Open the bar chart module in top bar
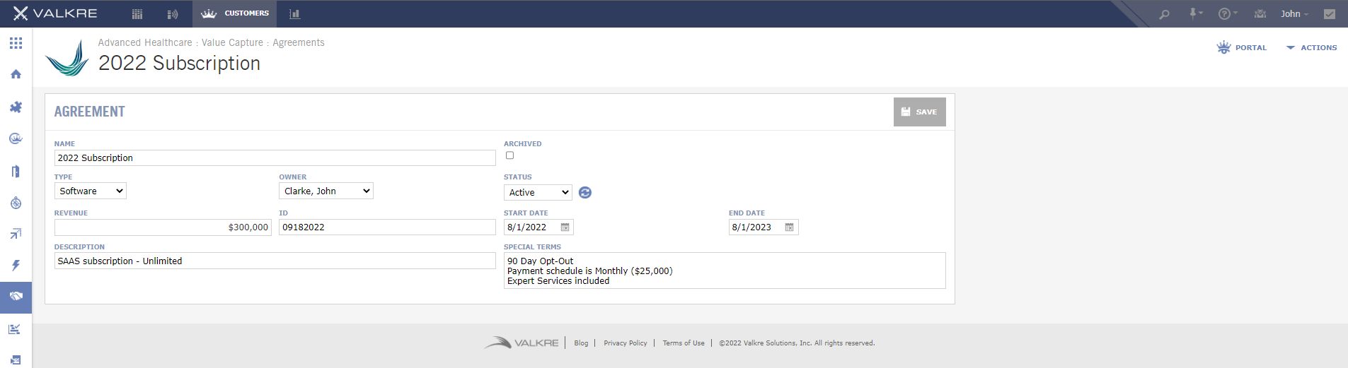 (294, 14)
